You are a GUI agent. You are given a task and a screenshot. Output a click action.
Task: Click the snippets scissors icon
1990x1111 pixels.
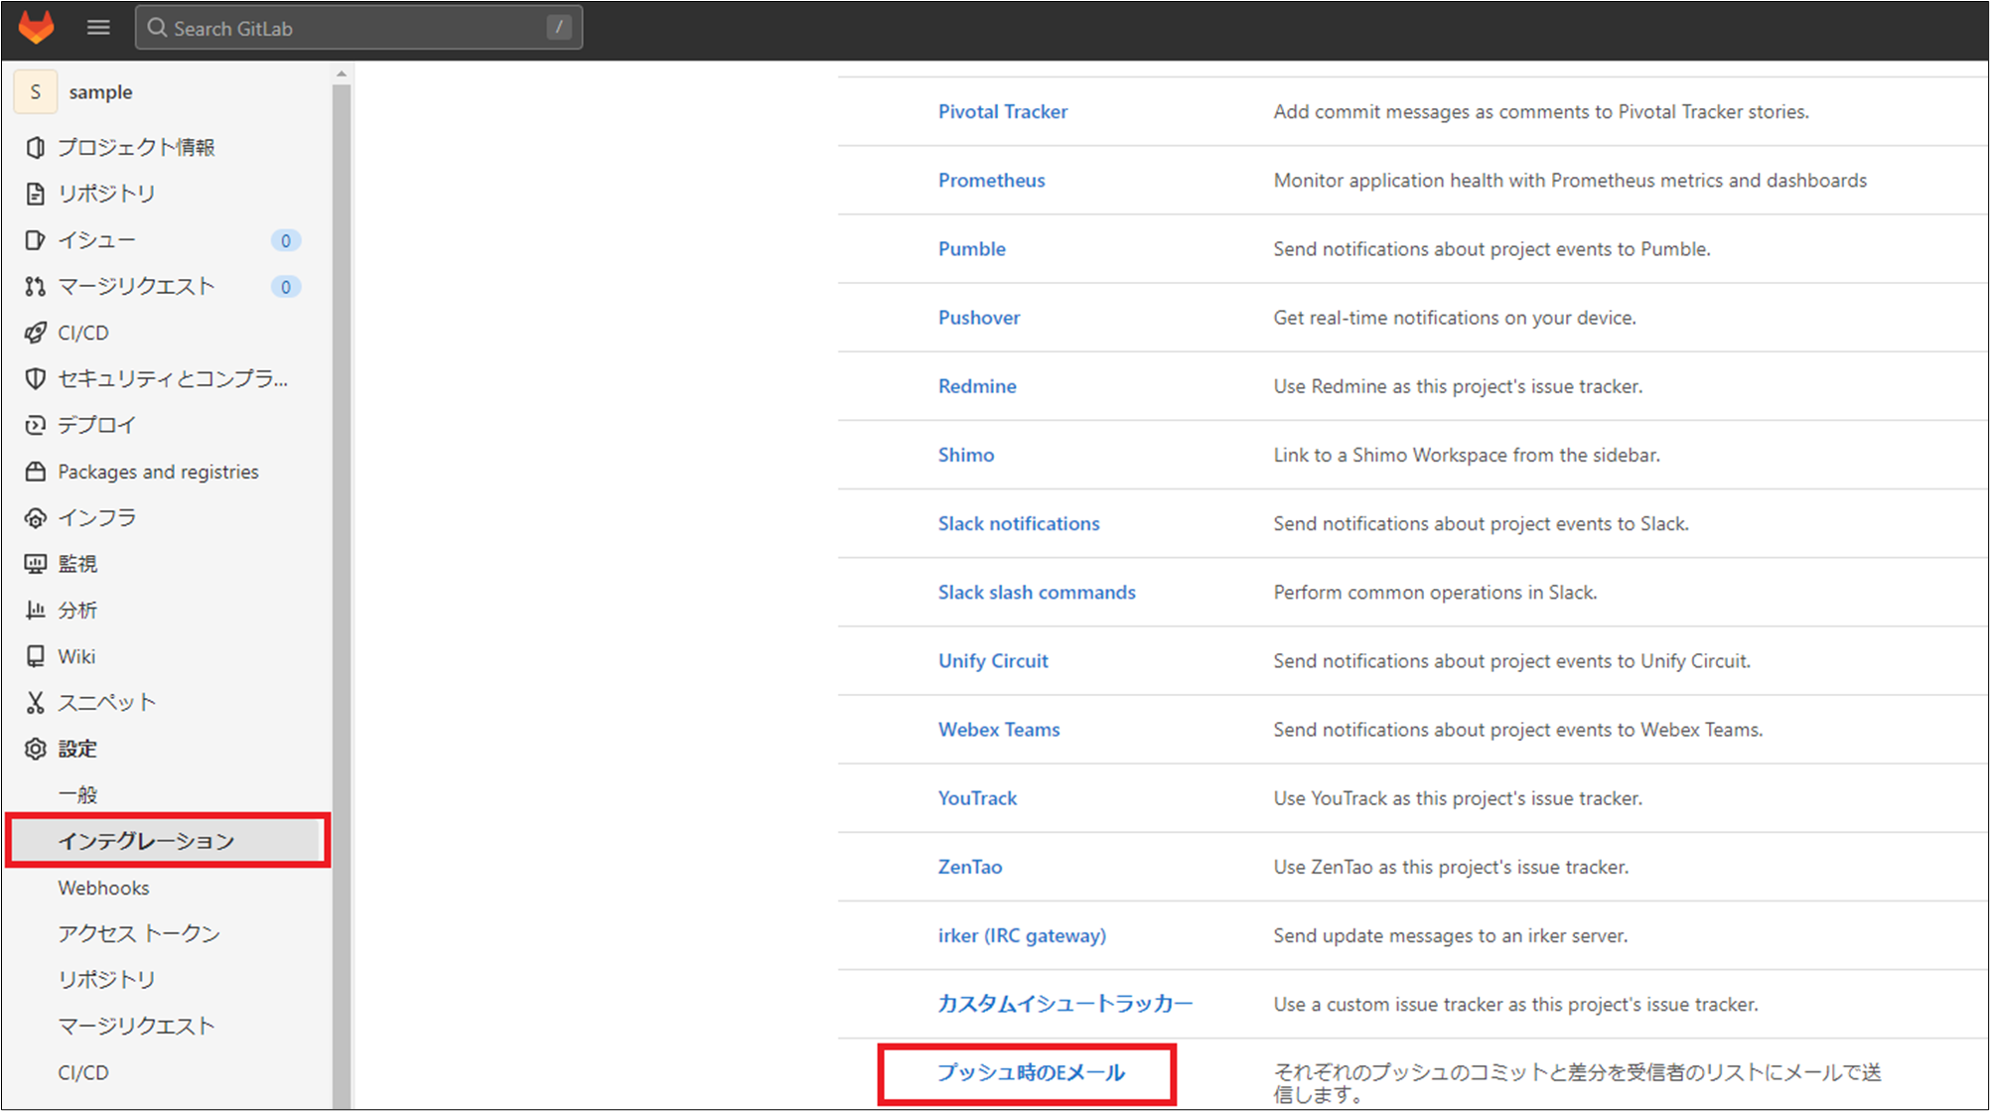coord(36,703)
